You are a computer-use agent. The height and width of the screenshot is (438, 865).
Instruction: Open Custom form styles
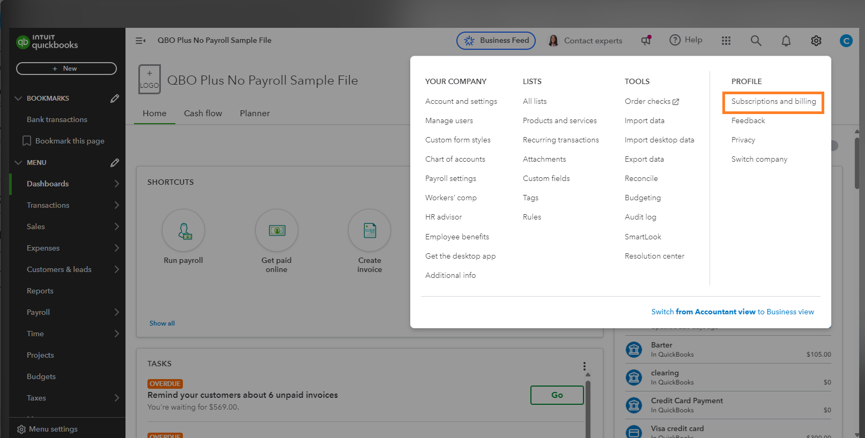point(458,140)
